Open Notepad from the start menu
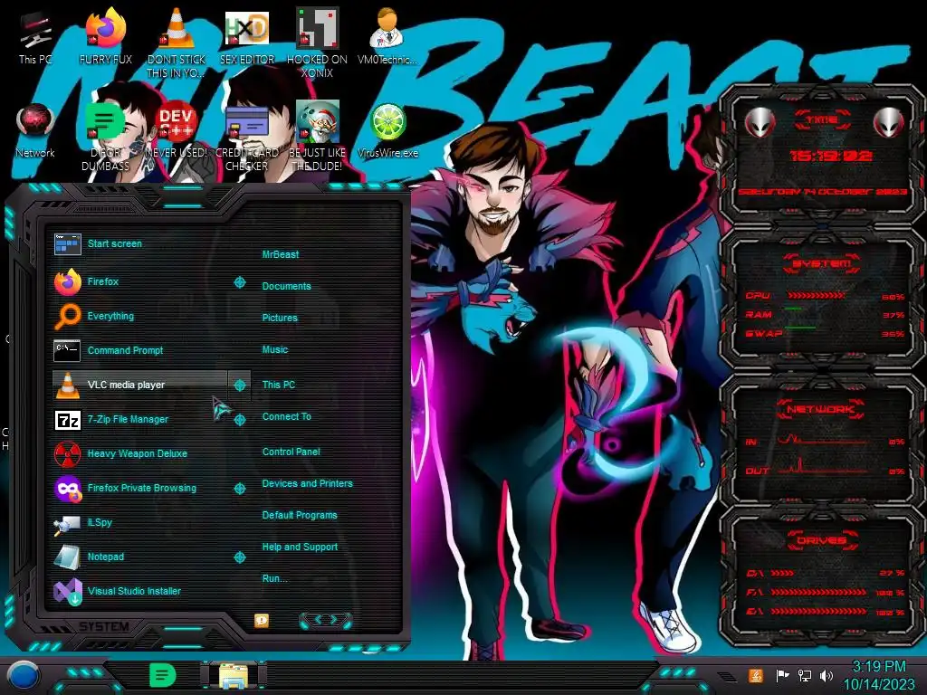The image size is (927, 695). coord(140,557)
